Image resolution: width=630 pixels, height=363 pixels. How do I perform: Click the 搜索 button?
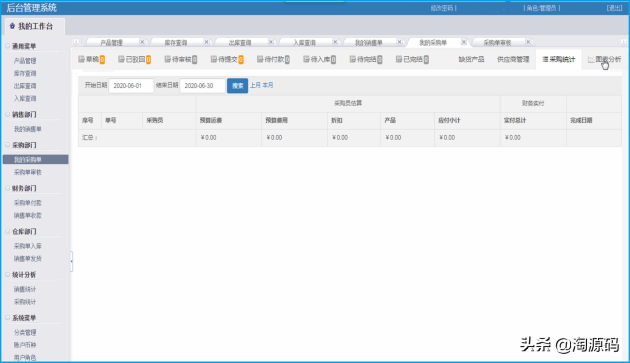237,86
